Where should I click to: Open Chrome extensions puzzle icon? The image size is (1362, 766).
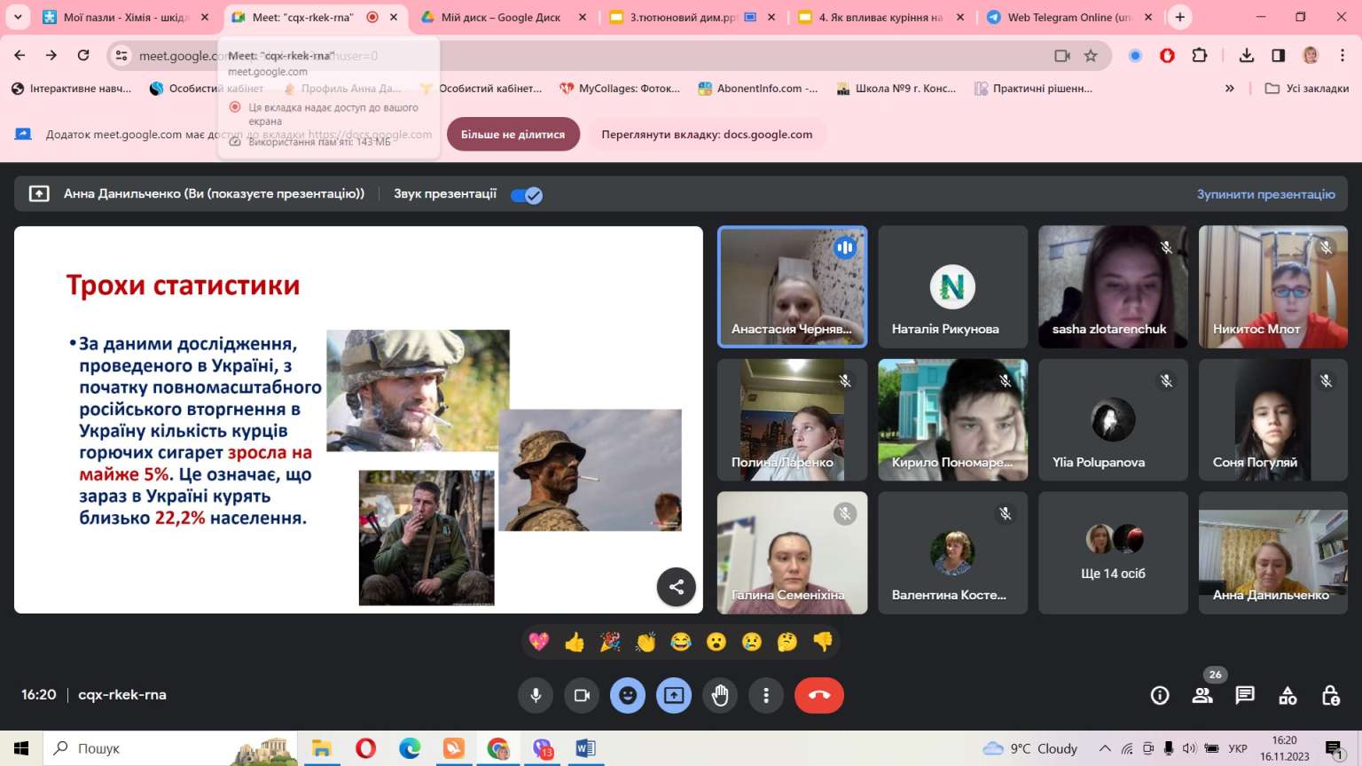pos(1200,56)
